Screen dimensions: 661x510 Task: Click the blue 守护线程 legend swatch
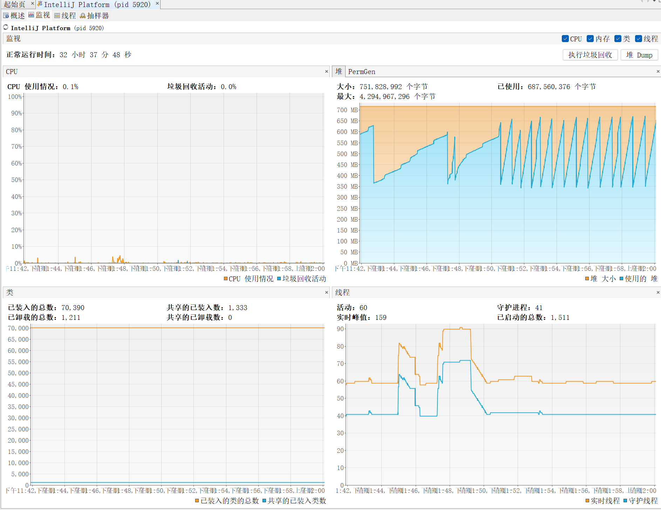625,501
